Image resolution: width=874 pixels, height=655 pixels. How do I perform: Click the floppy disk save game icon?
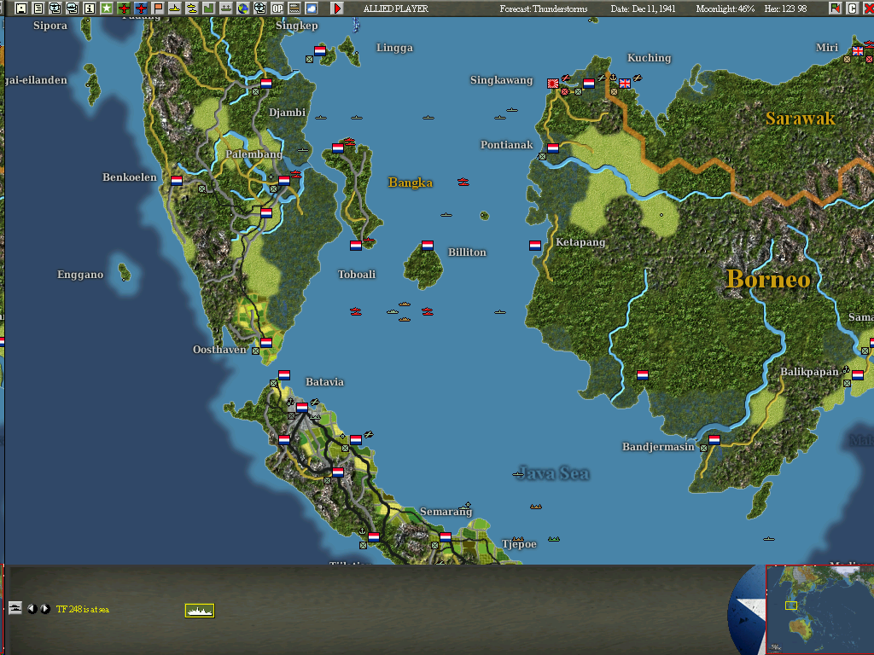(x=21, y=9)
